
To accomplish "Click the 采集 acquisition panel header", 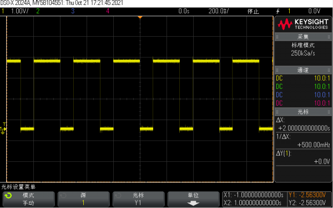I will click(x=303, y=37).
